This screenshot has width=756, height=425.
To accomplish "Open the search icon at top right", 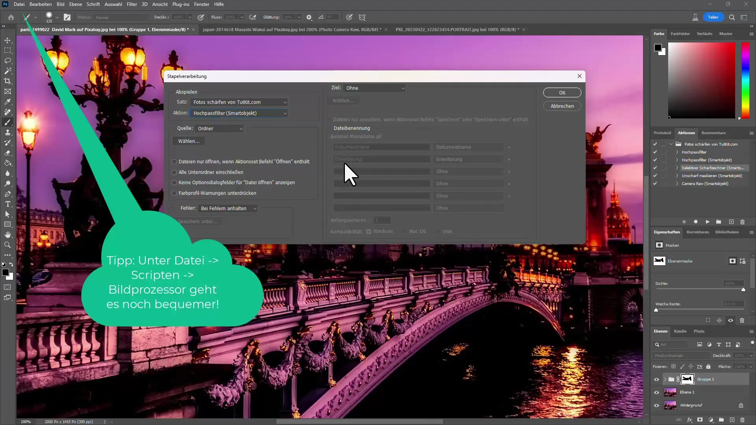I will 732,17.
